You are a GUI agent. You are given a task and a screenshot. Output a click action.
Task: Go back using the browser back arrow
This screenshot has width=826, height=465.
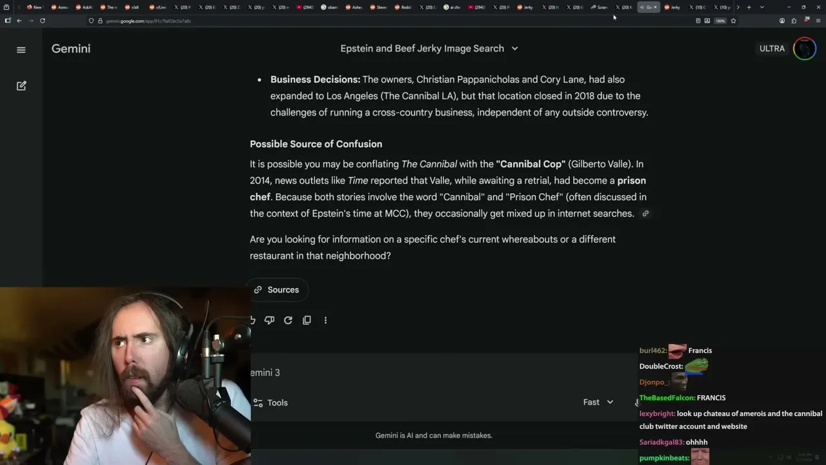coord(19,21)
